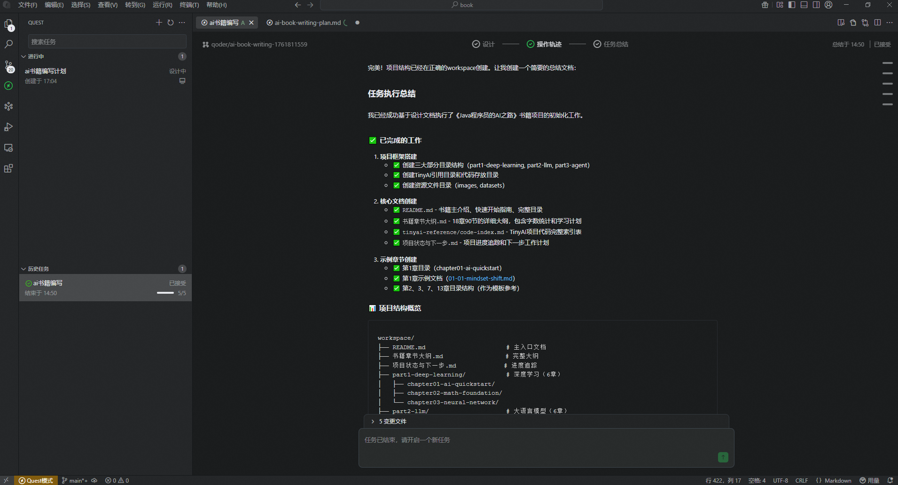898x485 pixels.
Task: Go to the 设计 step
Action: click(483, 44)
